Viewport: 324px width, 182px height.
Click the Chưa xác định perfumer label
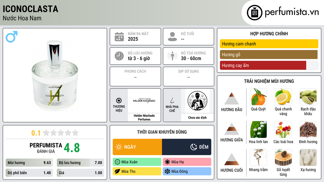(197, 118)
